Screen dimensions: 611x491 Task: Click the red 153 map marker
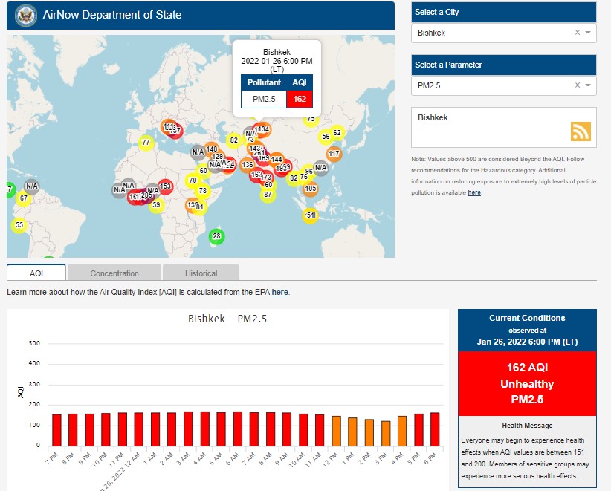click(165, 186)
